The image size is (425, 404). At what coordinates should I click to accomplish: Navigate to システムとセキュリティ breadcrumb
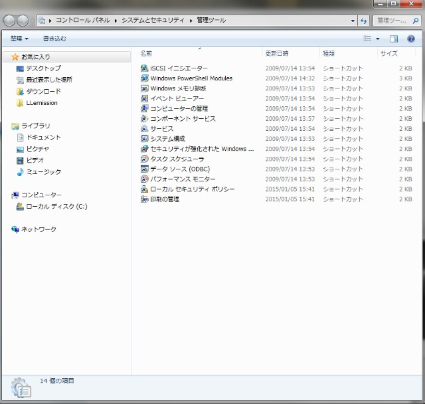coord(153,21)
